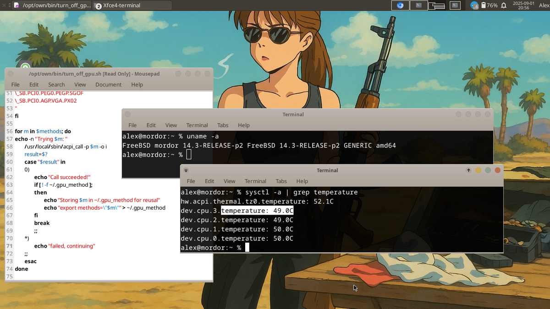Image resolution: width=550 pixels, height=309 pixels.
Task: Close the sysctl terminal with the red button
Action: pos(497,170)
